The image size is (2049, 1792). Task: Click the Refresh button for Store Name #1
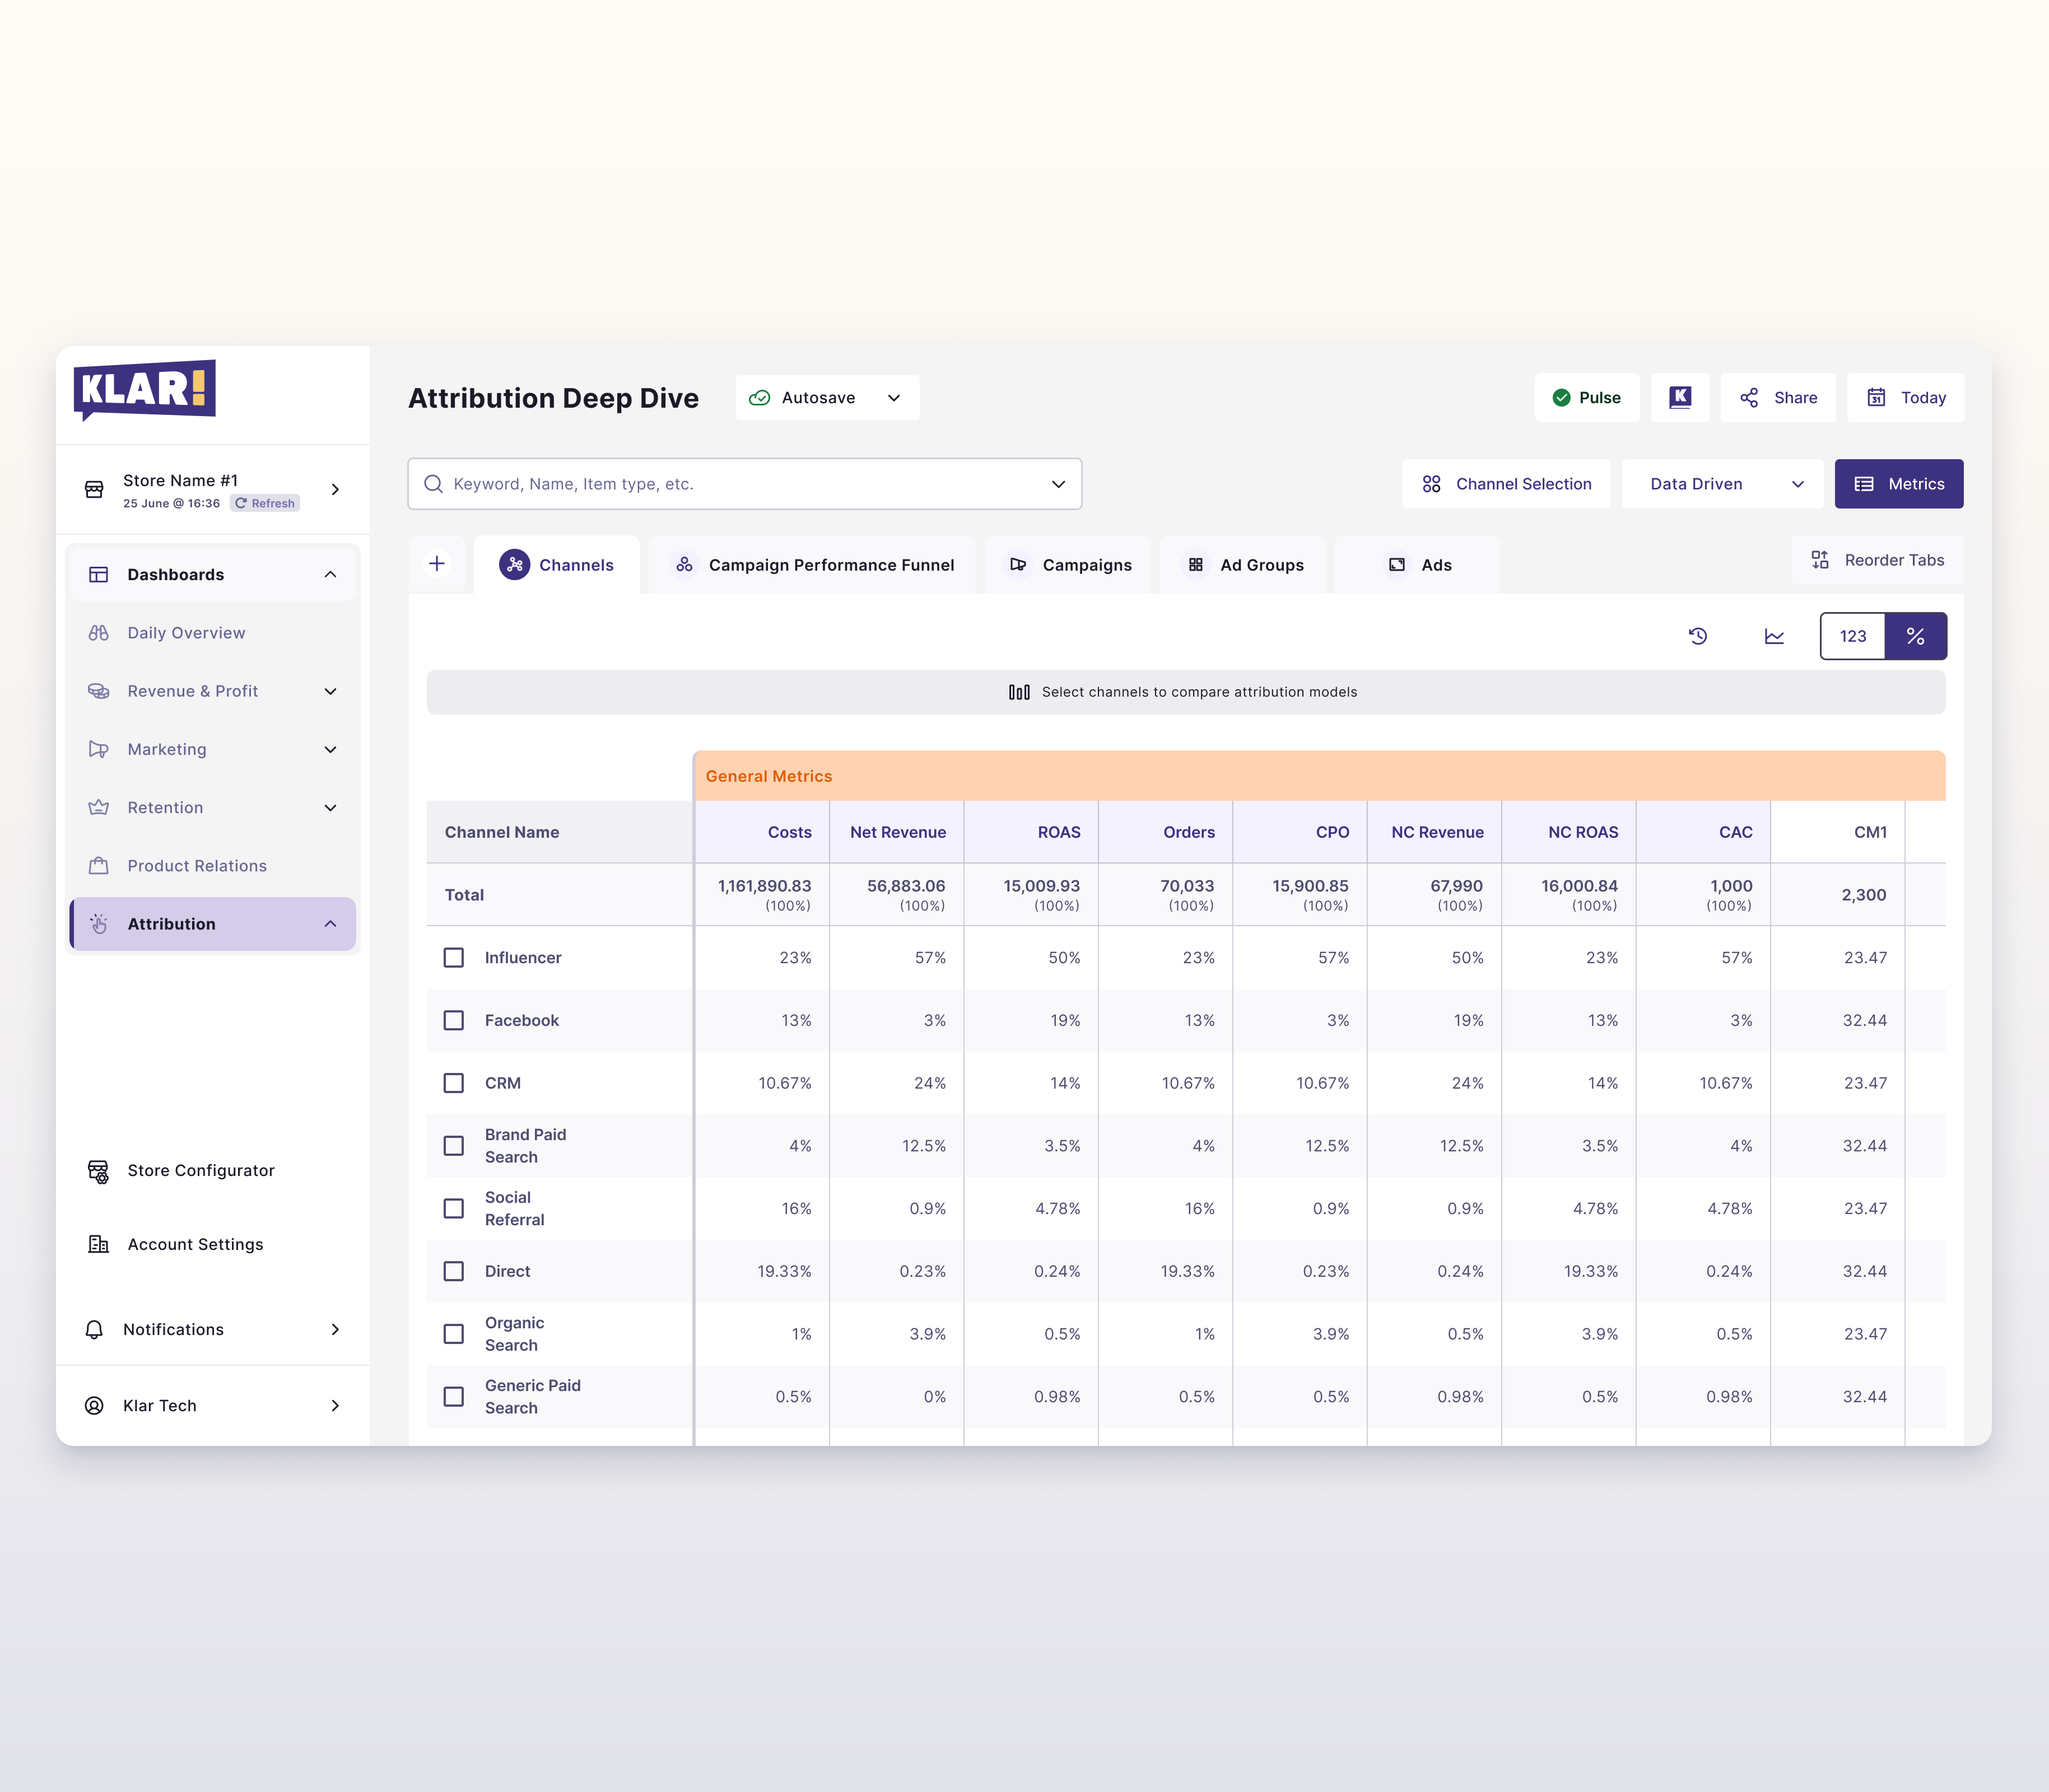pos(264,503)
